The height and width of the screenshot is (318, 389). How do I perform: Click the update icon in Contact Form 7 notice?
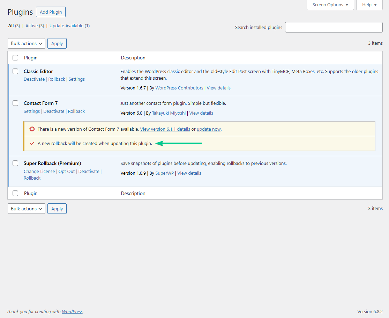(32, 129)
